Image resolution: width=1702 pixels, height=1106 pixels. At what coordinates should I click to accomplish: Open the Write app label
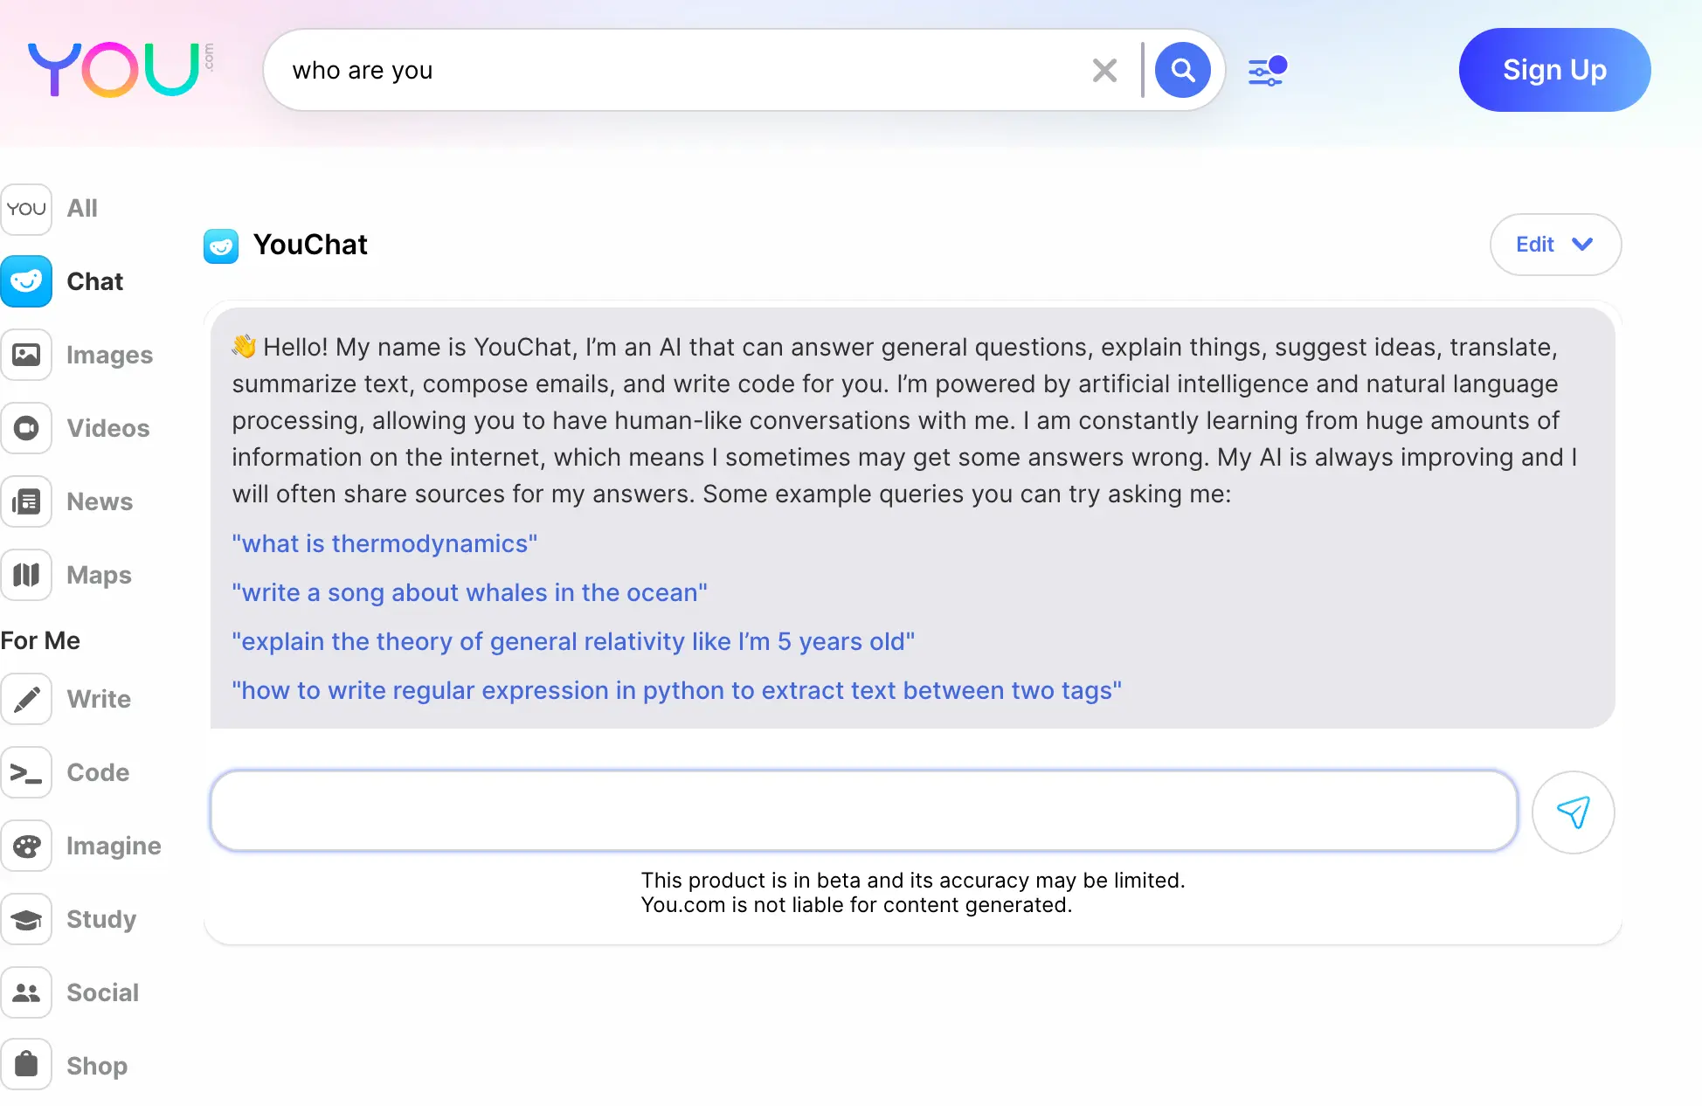pos(99,699)
